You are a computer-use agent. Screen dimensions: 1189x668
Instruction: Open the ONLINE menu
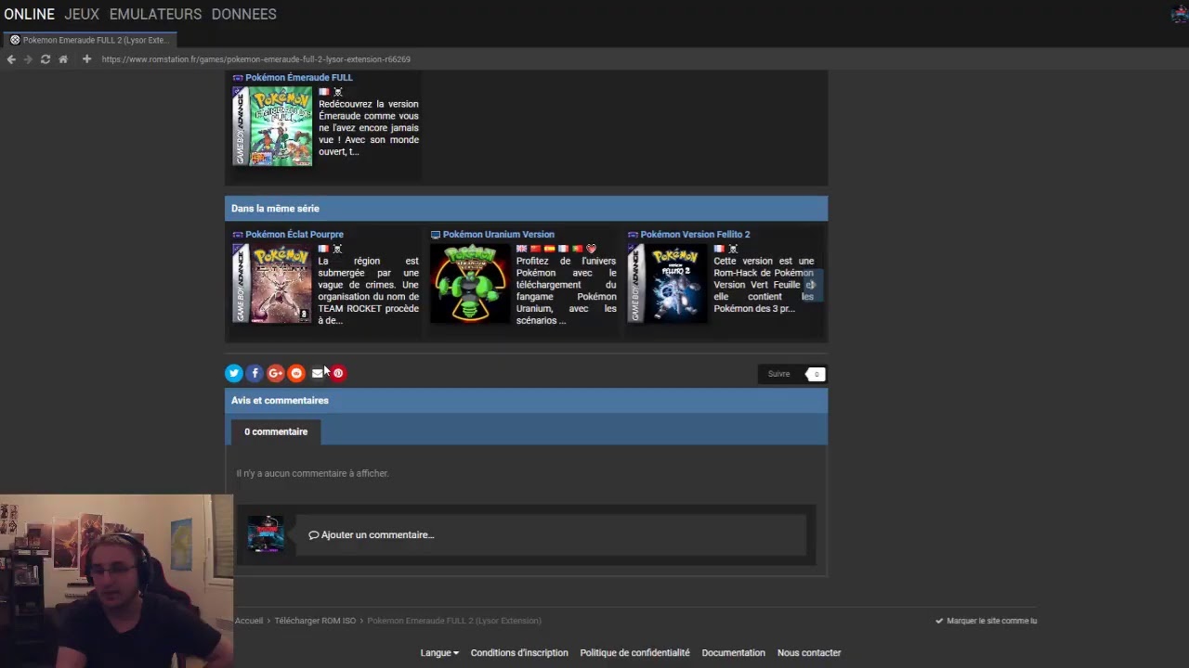[x=29, y=14]
